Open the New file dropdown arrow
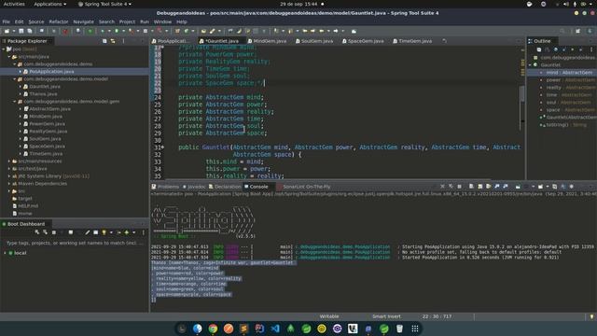This screenshot has height=336, width=597. [13, 31]
